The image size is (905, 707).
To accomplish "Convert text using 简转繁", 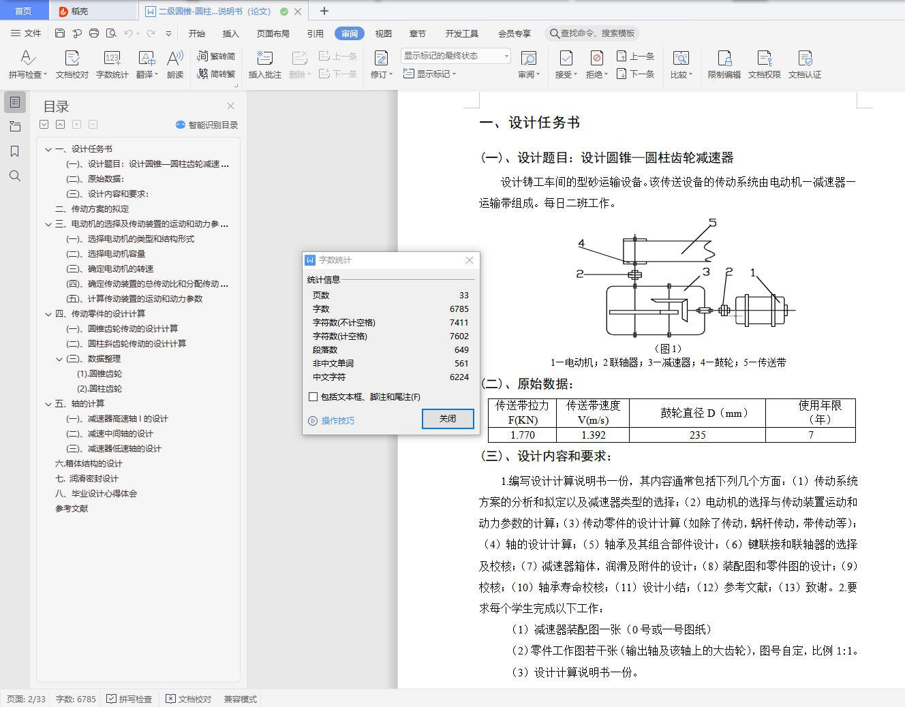I will click(216, 74).
